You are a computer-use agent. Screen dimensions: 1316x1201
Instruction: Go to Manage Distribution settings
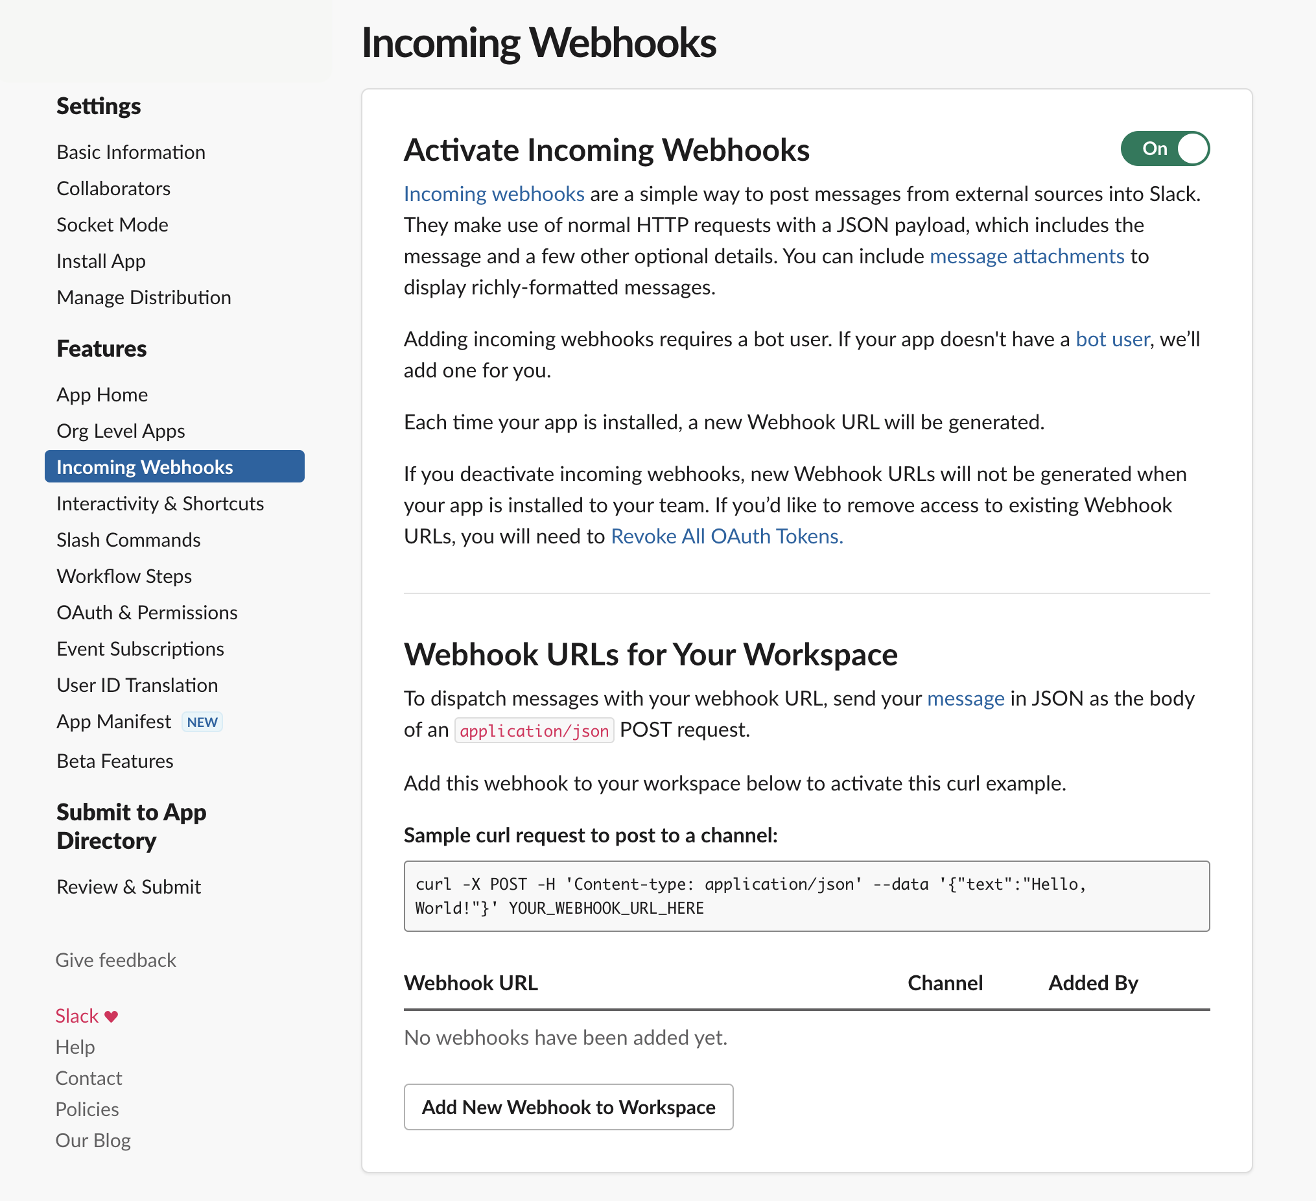(x=144, y=297)
